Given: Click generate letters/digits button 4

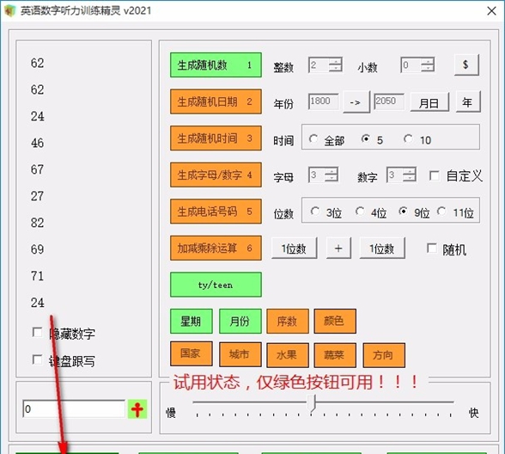Looking at the screenshot, I should point(216,175).
